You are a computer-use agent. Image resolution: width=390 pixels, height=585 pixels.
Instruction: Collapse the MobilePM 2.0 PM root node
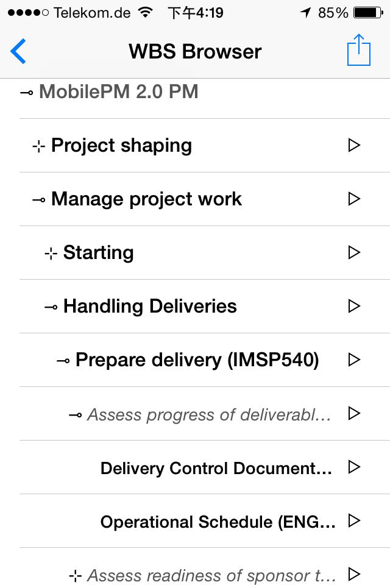27,93
